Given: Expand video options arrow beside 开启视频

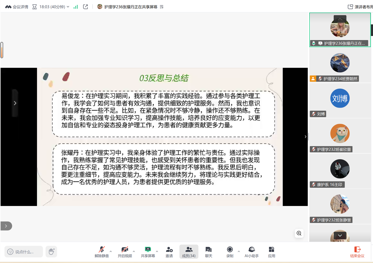Looking at the screenshot, I should (x=134, y=251).
